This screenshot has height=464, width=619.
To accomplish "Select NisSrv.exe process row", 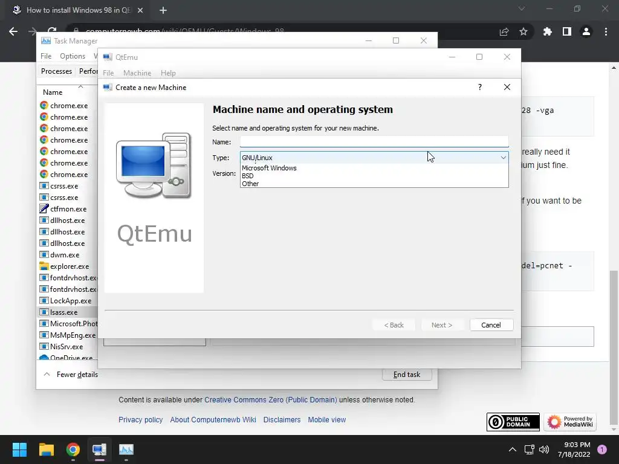I will [x=68, y=346].
